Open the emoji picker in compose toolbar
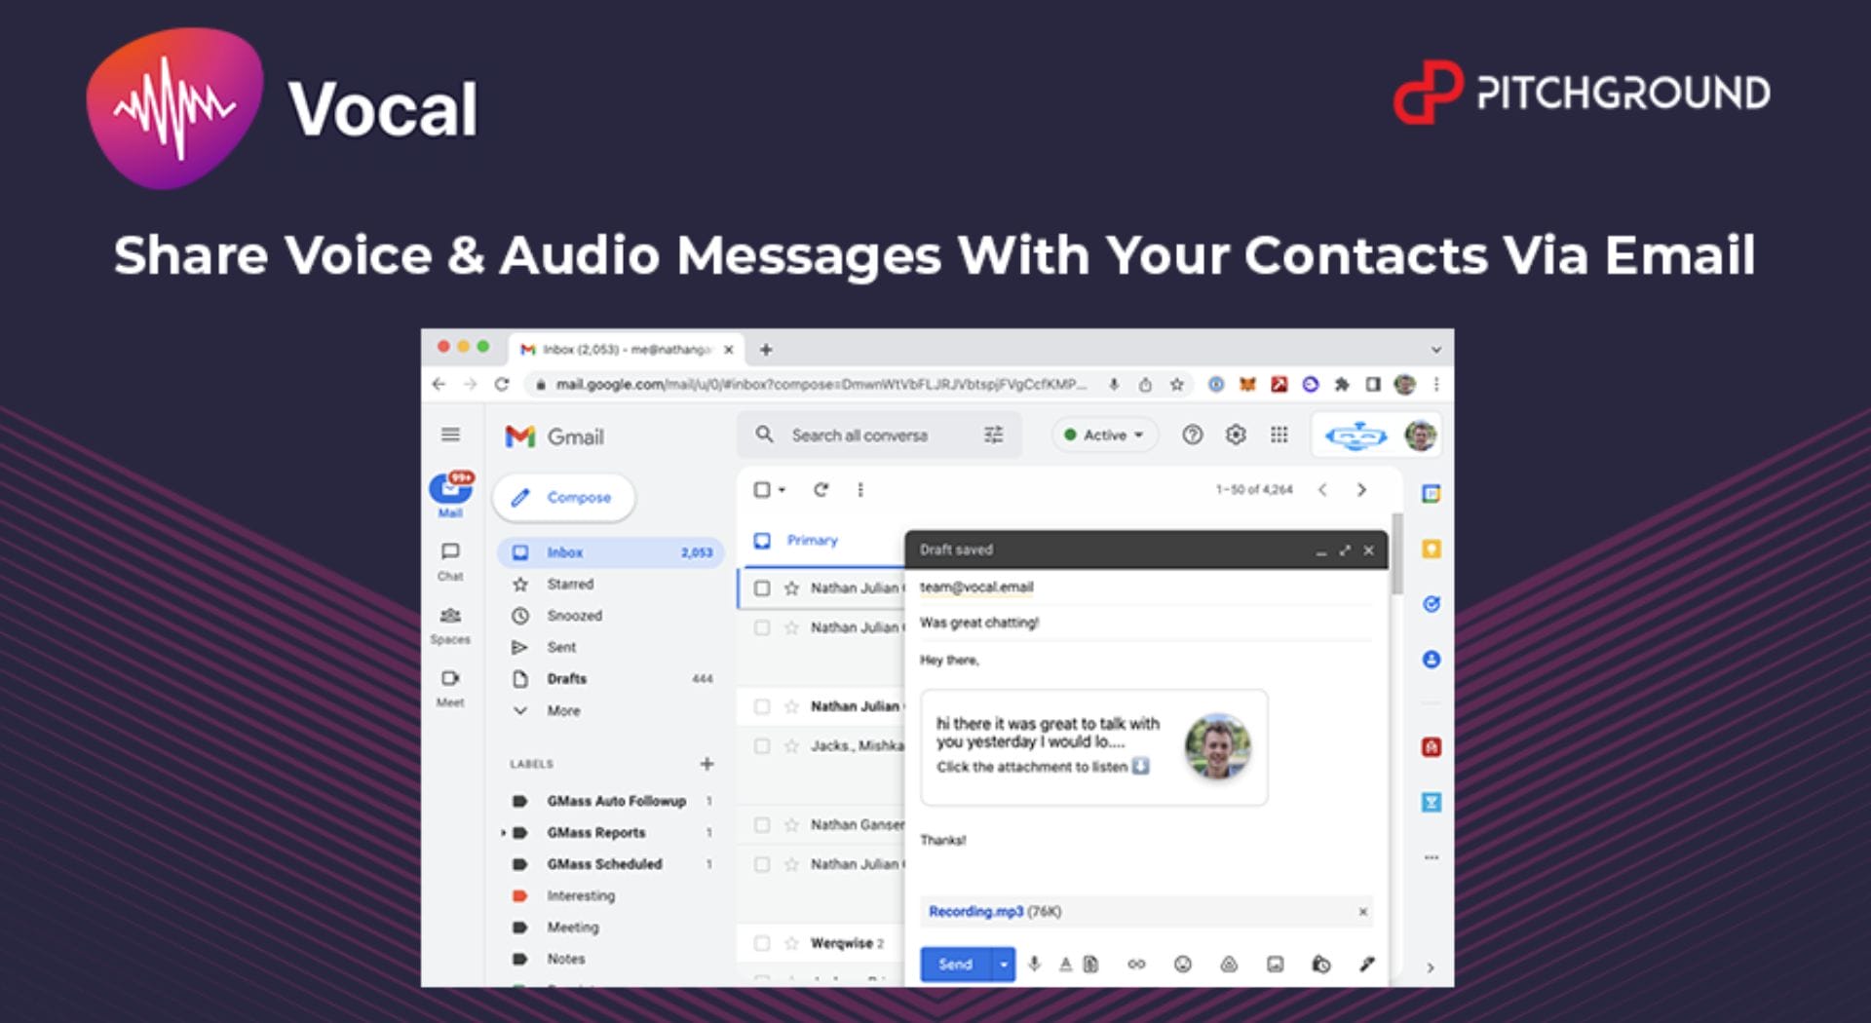This screenshot has width=1871, height=1023. coord(1182,964)
